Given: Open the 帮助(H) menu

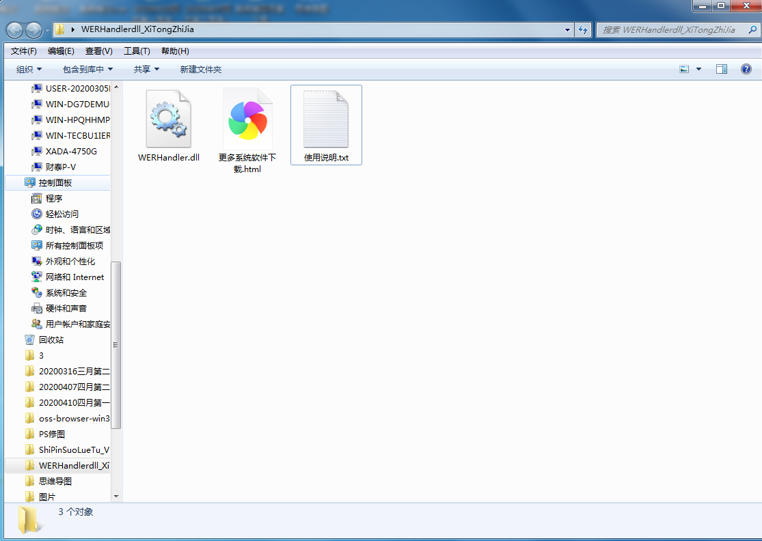Looking at the screenshot, I should [x=175, y=51].
